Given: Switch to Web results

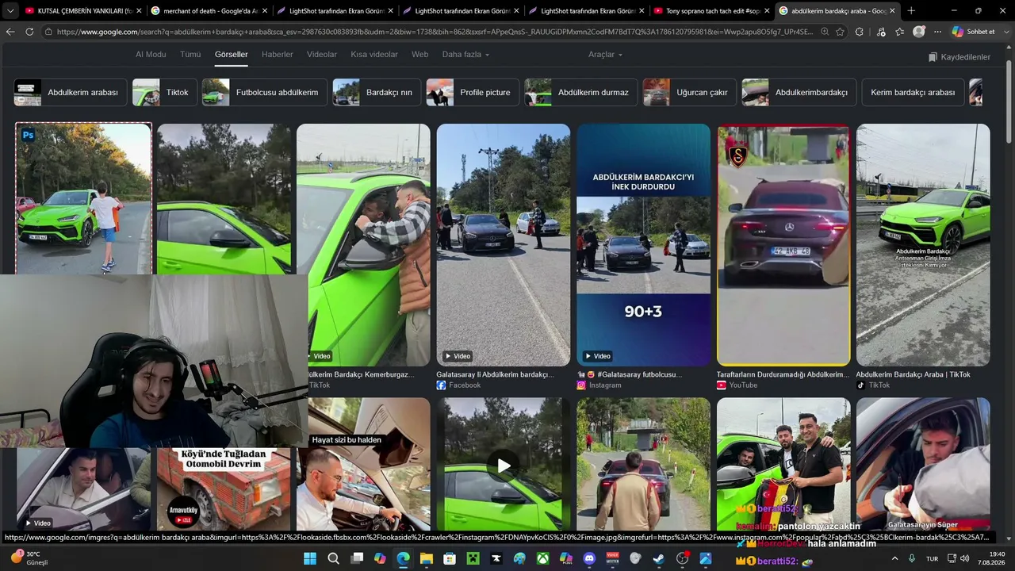Looking at the screenshot, I should tap(419, 55).
